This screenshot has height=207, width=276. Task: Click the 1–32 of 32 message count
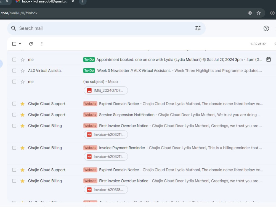258,44
